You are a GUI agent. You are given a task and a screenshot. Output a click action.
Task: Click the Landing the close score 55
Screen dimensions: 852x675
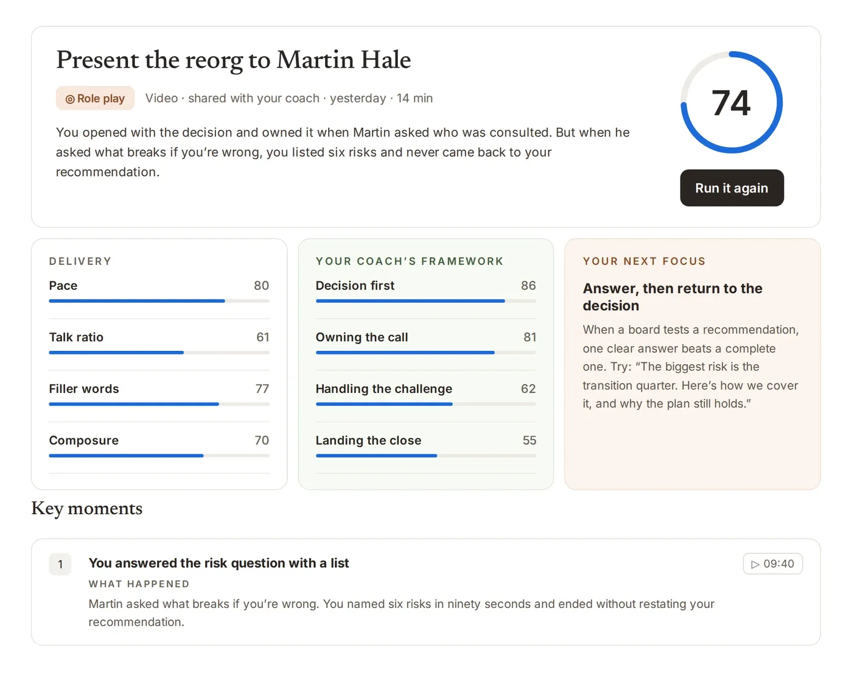[x=529, y=440]
